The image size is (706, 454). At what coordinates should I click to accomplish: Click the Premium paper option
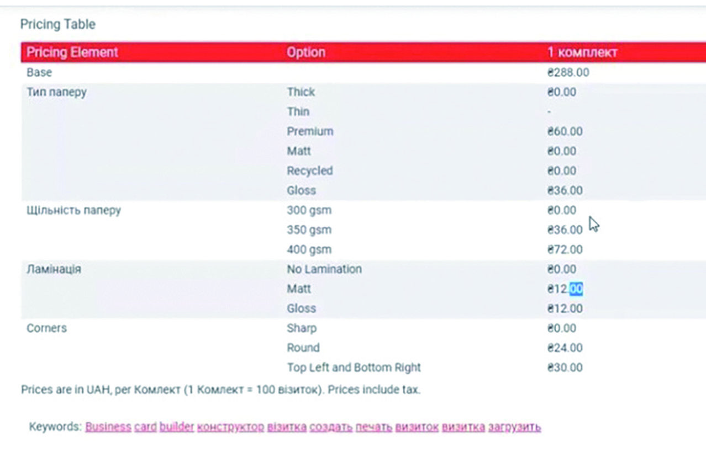point(310,131)
